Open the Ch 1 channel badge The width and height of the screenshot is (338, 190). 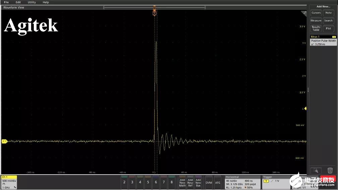click(9, 182)
